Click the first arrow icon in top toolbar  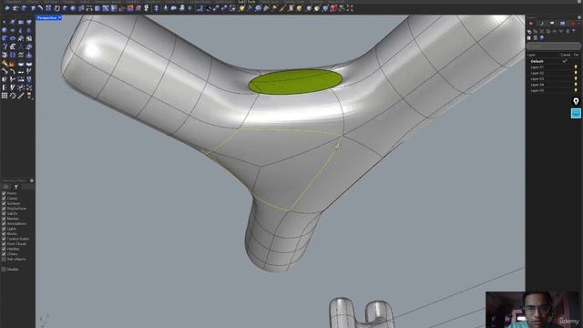[7, 8]
